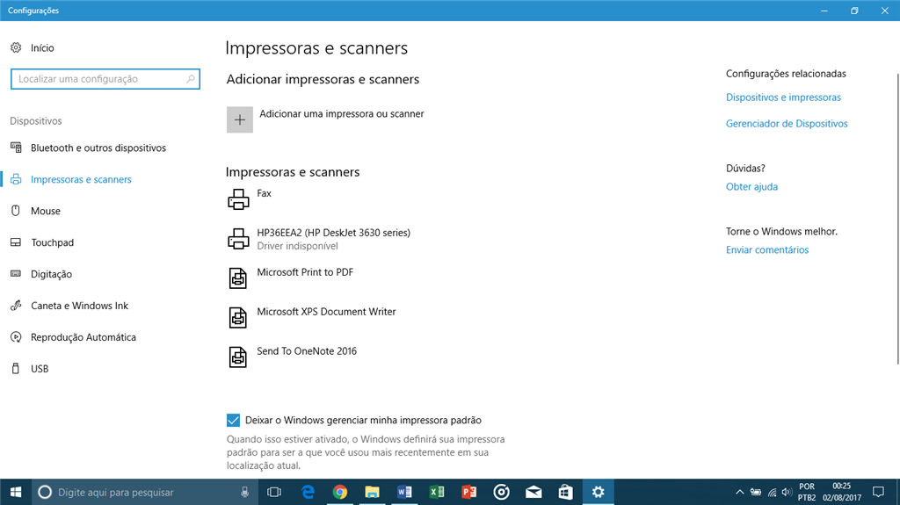Screen dimensions: 900x505
Task: Open Gerenciador de Dispositivos link
Action: (x=787, y=123)
